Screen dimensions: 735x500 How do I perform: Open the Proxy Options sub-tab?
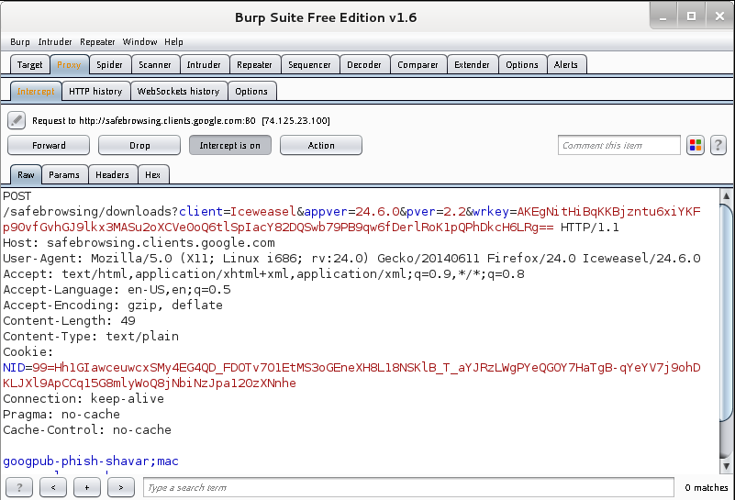251,92
